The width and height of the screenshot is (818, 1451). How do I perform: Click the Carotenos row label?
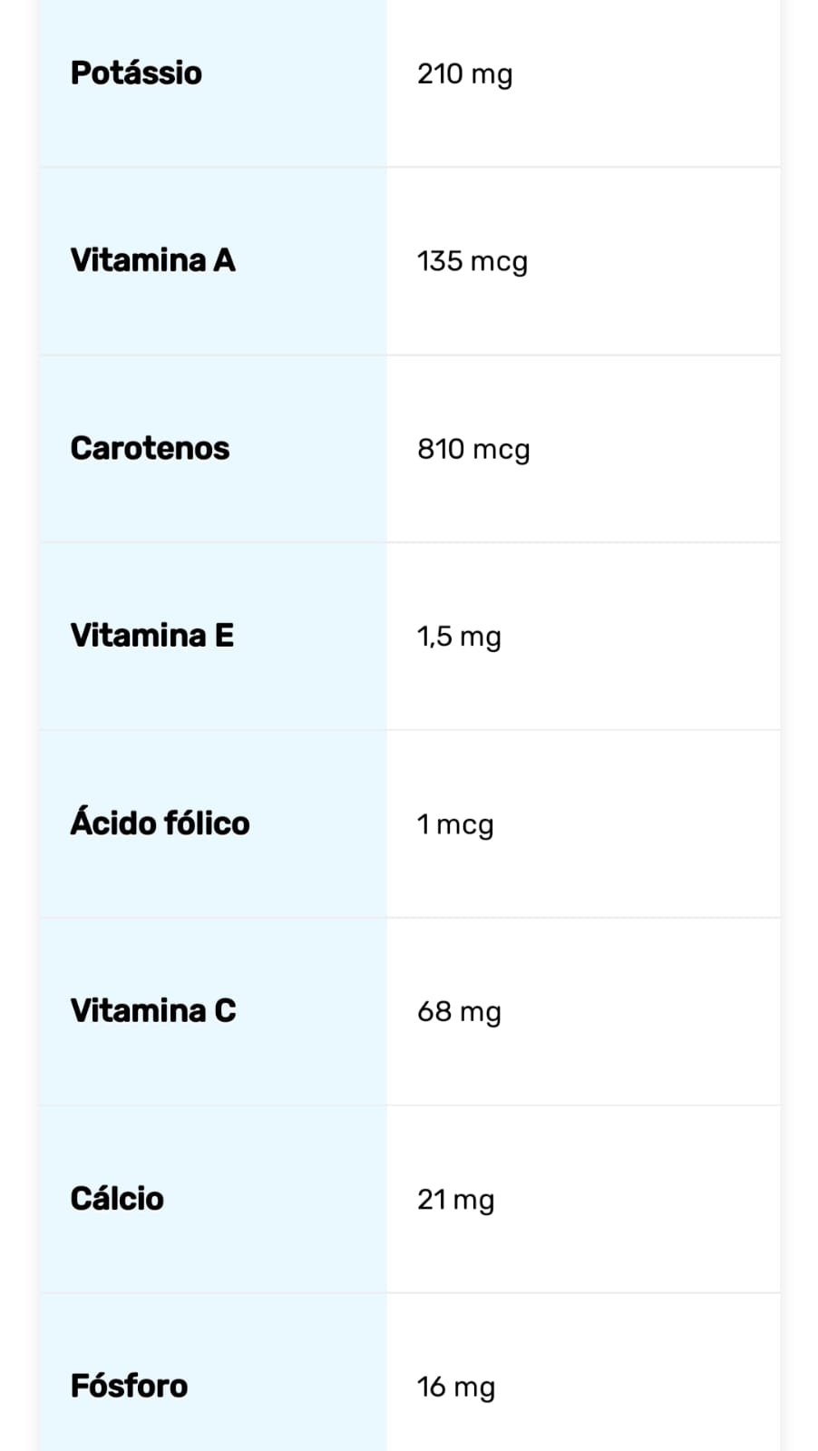click(150, 448)
